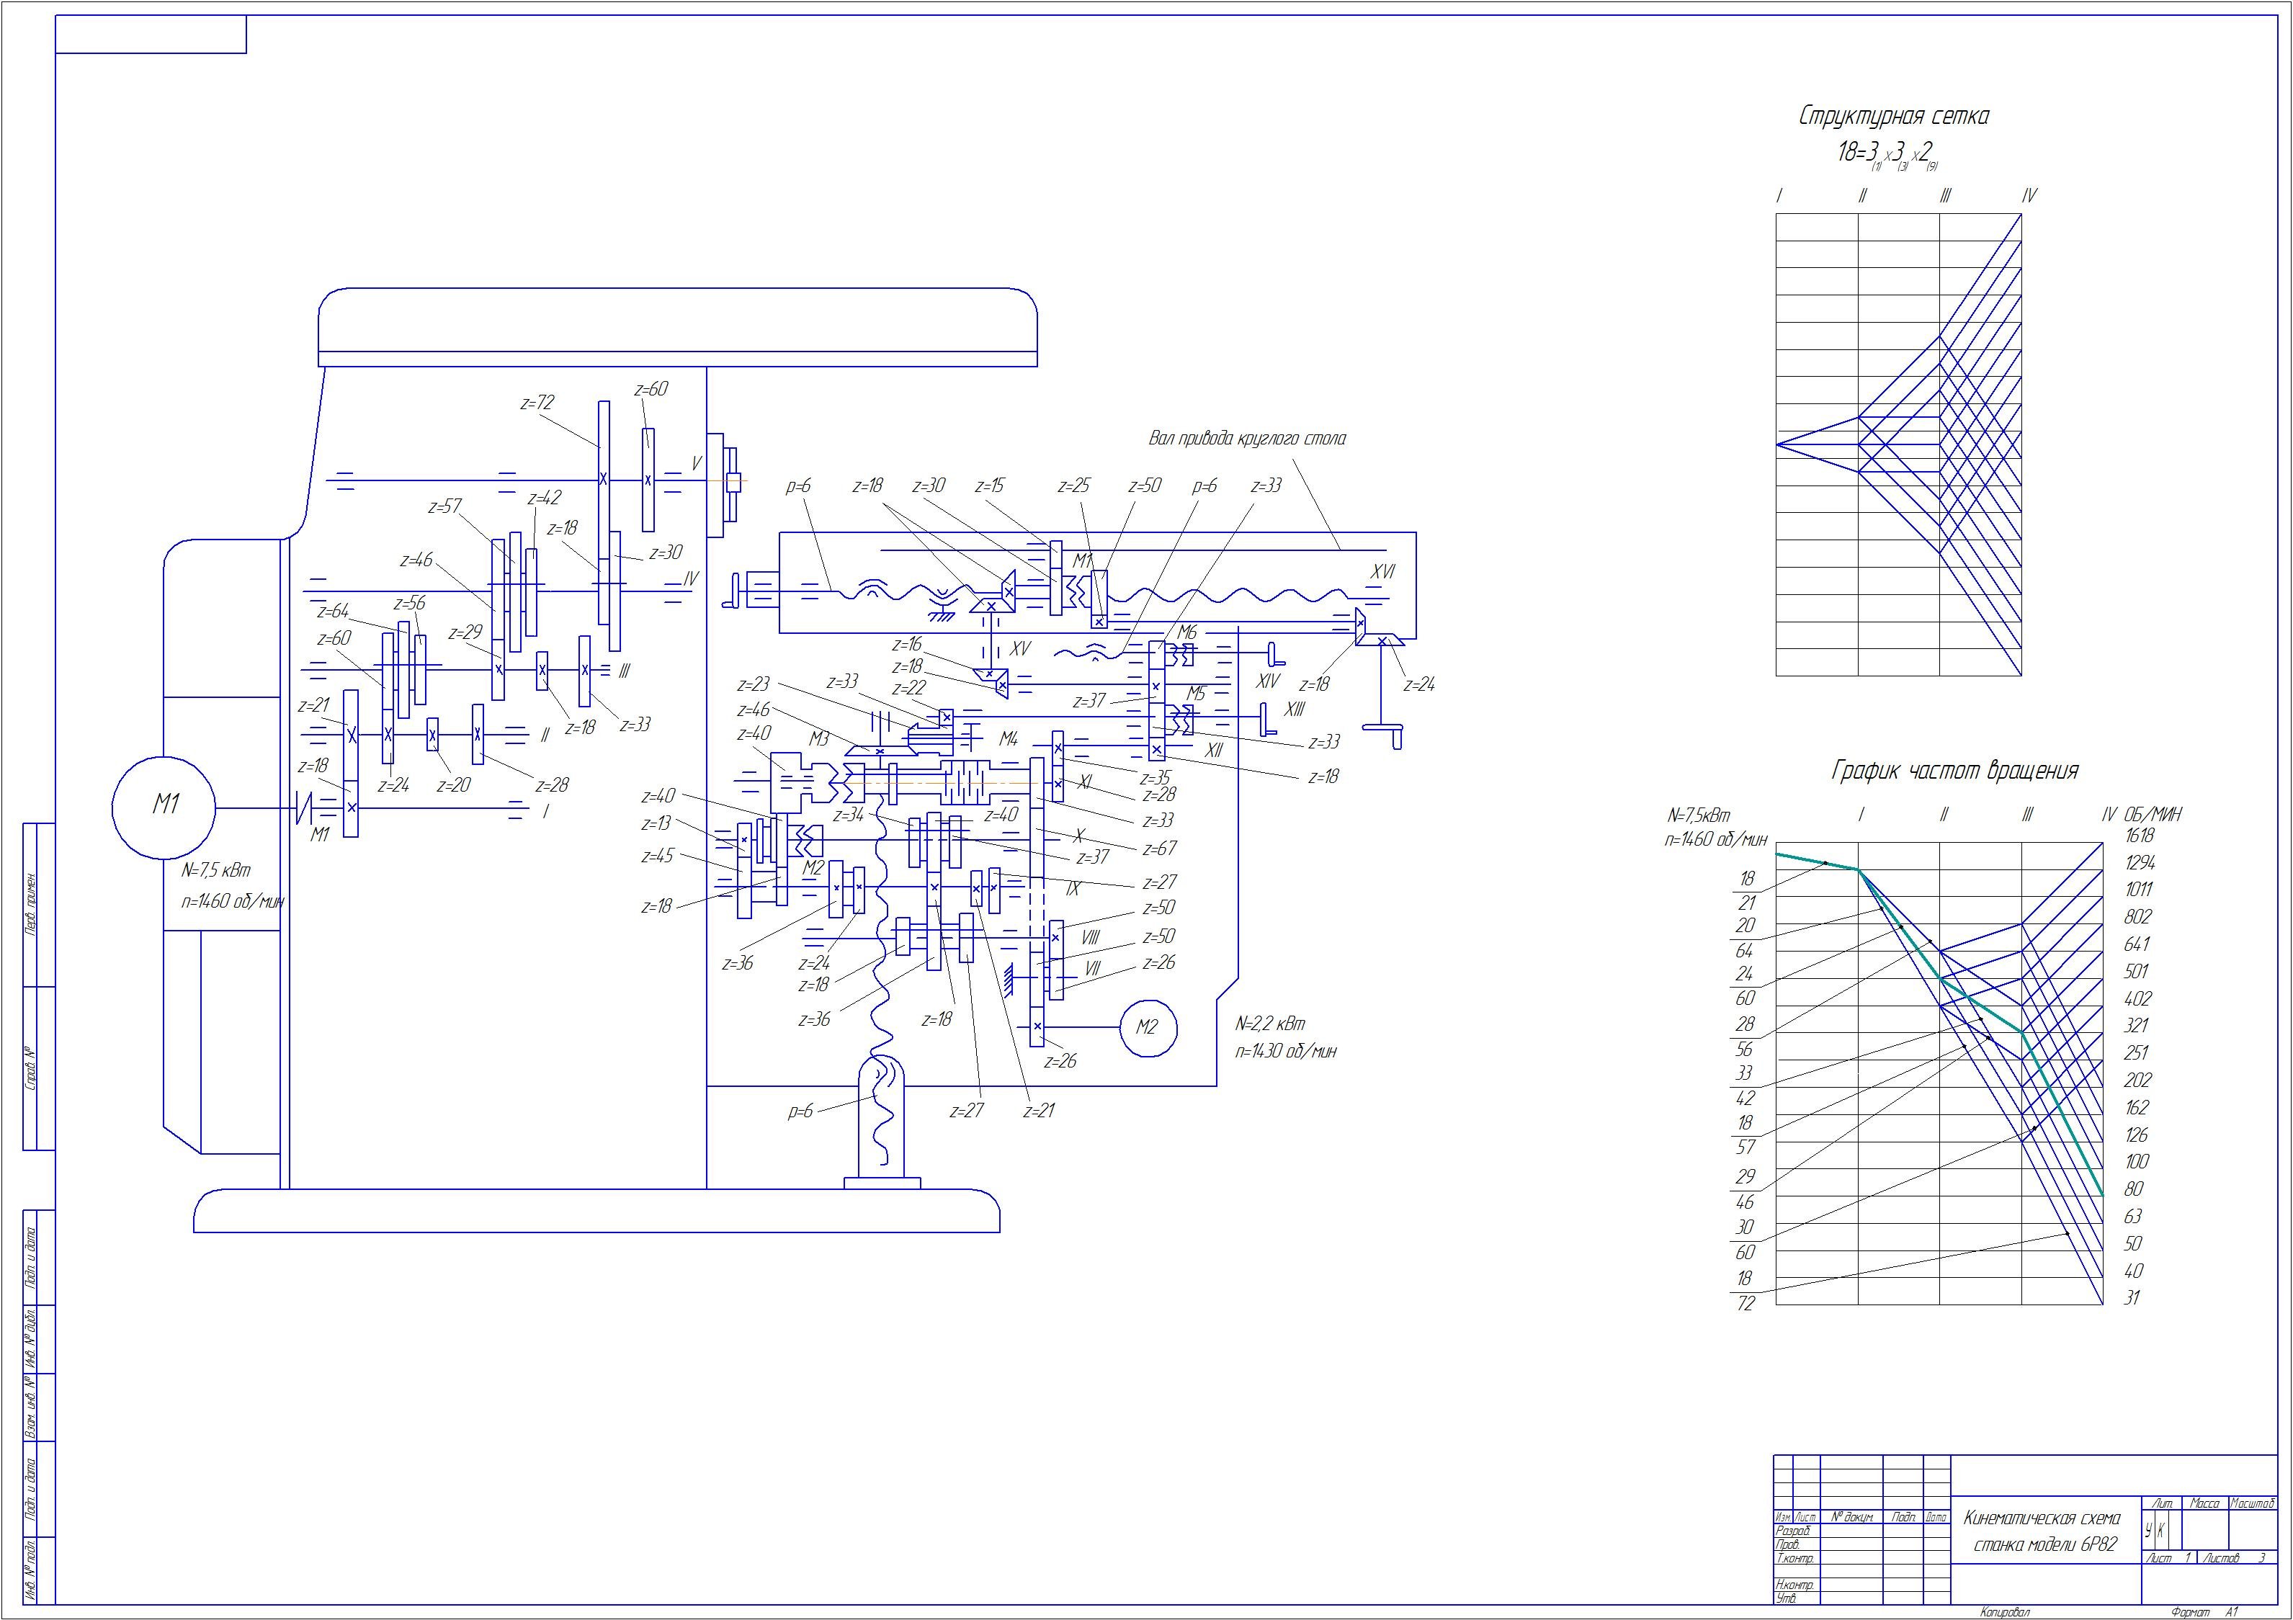Image resolution: width=2293 pixels, height=1620 pixels.
Task: Select the XVI shaft label inside the table
Action: coord(1382,572)
